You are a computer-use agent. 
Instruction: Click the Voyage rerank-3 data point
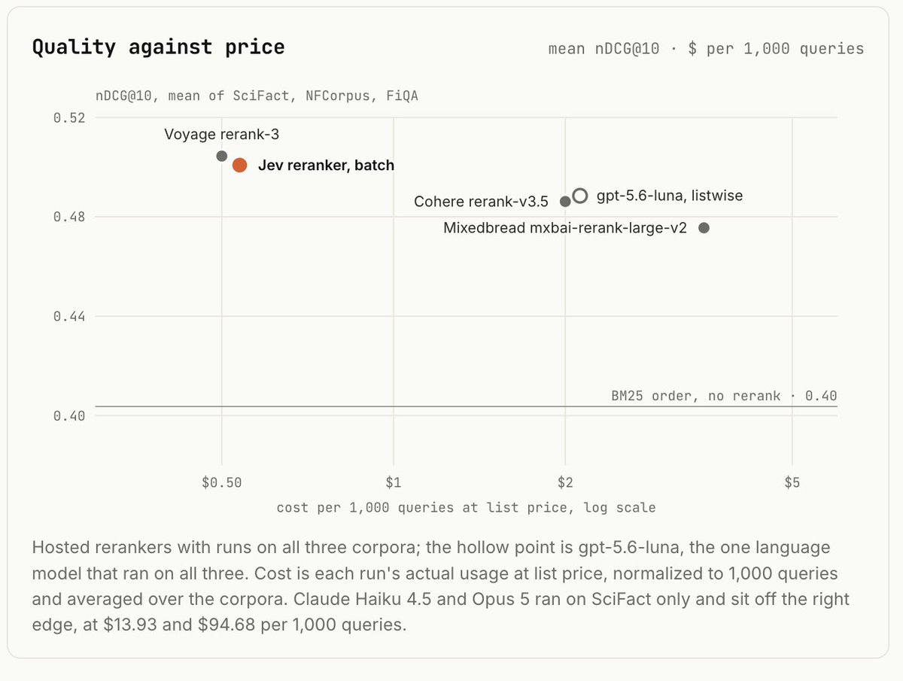(x=221, y=156)
